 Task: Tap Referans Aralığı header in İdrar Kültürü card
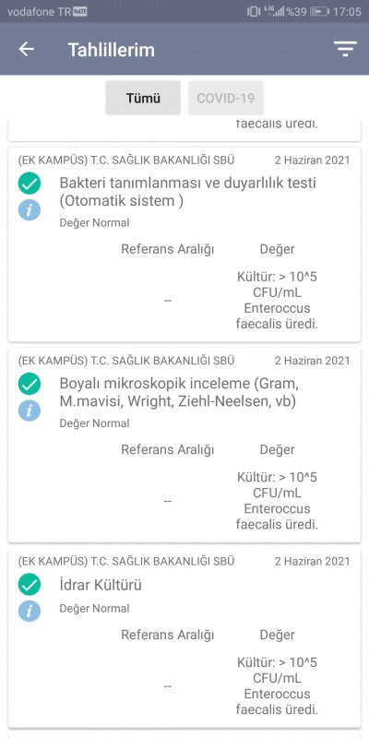click(x=168, y=635)
